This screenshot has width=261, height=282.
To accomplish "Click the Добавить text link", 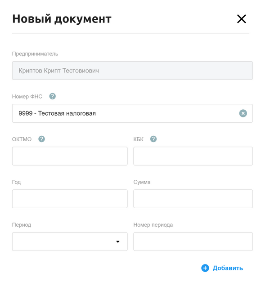I will click(x=228, y=268).
